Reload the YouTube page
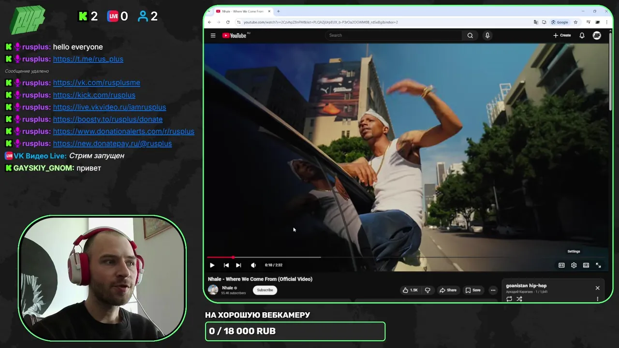Viewport: 619px width, 348px height. click(228, 22)
